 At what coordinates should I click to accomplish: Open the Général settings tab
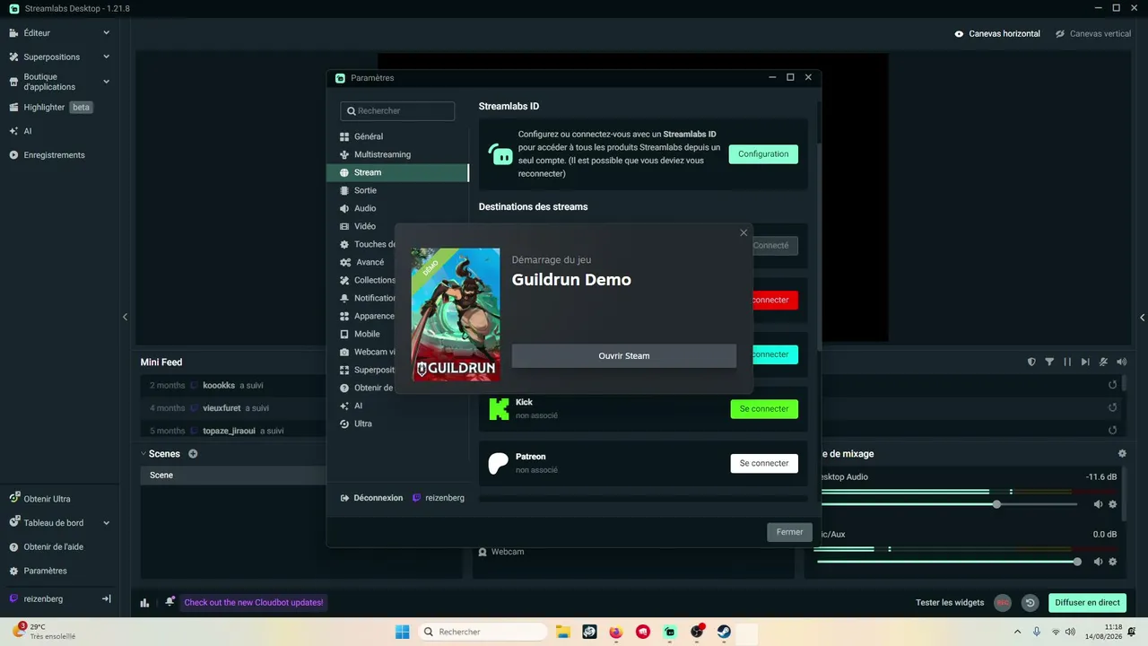tap(397, 136)
